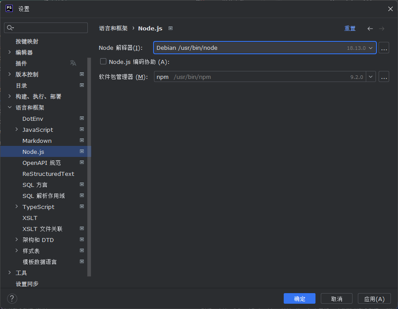
Task: Click project icon next to Node.js breadcrumb
Action: pos(171,28)
